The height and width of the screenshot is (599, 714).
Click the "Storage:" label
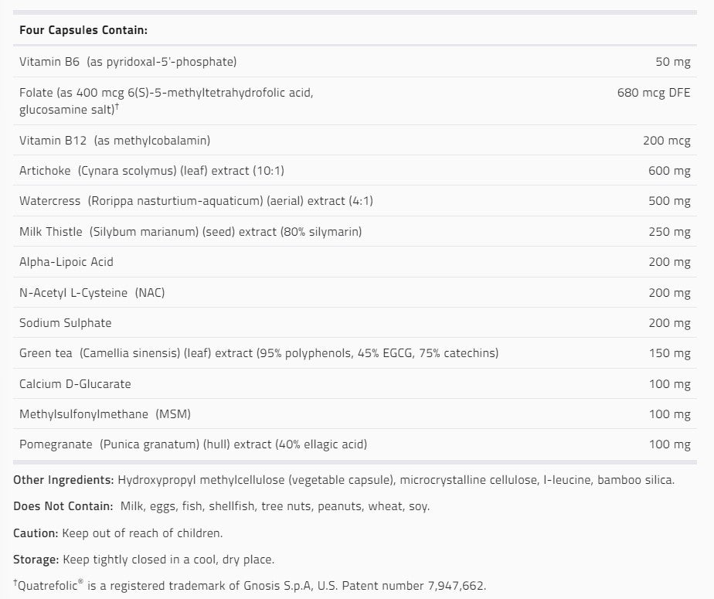coord(36,560)
